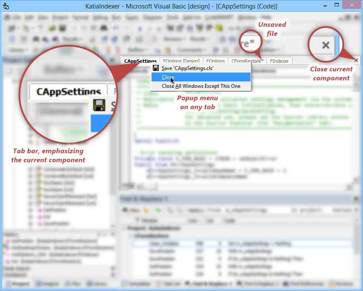Maximize the KatiaIndexer Visual Basic window
Image resolution: width=363 pixels, height=291 pixels.
(x=337, y=5)
